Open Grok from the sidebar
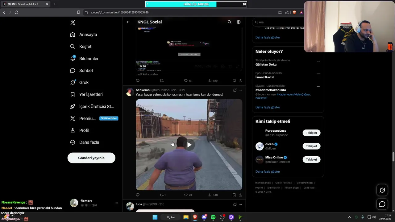This screenshot has width=395, height=222. (79, 83)
